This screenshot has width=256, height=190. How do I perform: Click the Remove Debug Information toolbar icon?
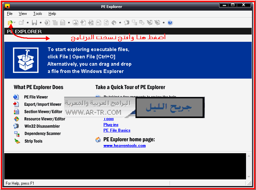click(150, 23)
